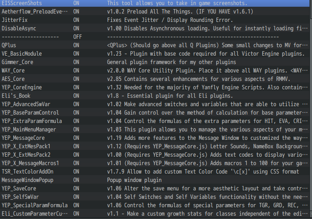Select YEP_MainMenuManager plugin
This screenshot has width=312, height=219.
(x=29, y=129)
